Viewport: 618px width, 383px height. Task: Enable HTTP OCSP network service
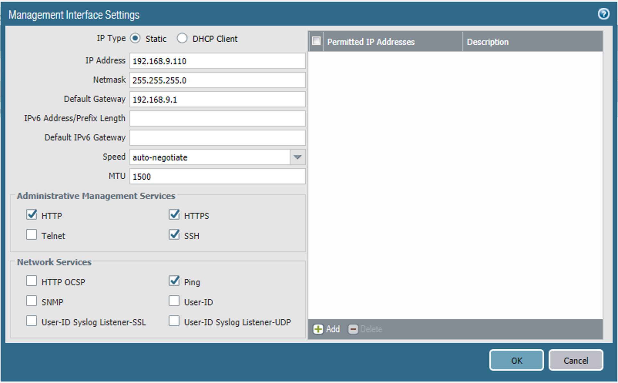coord(31,281)
